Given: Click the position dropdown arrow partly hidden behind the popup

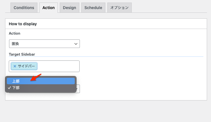Looking at the screenshot, I should pyautogui.click(x=77, y=89).
